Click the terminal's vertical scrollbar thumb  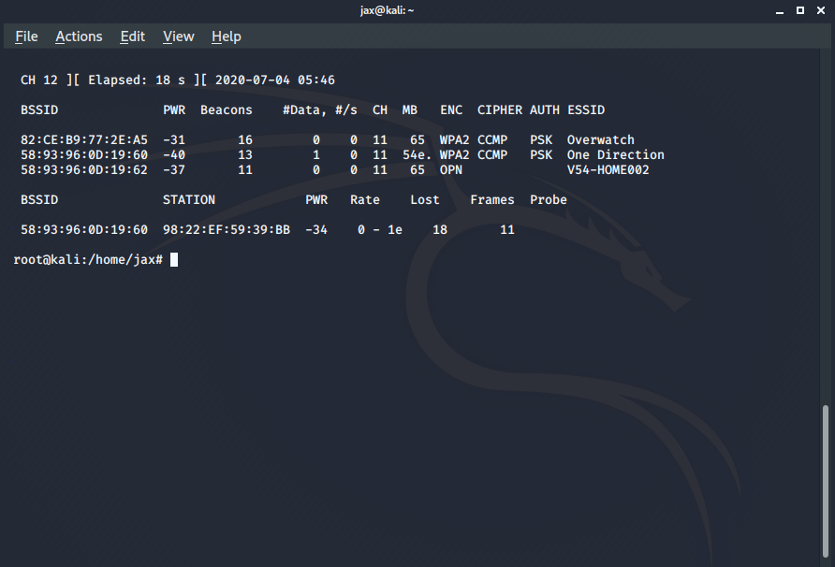click(825, 482)
